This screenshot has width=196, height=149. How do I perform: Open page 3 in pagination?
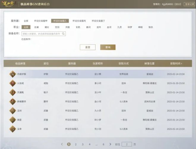[83, 144]
